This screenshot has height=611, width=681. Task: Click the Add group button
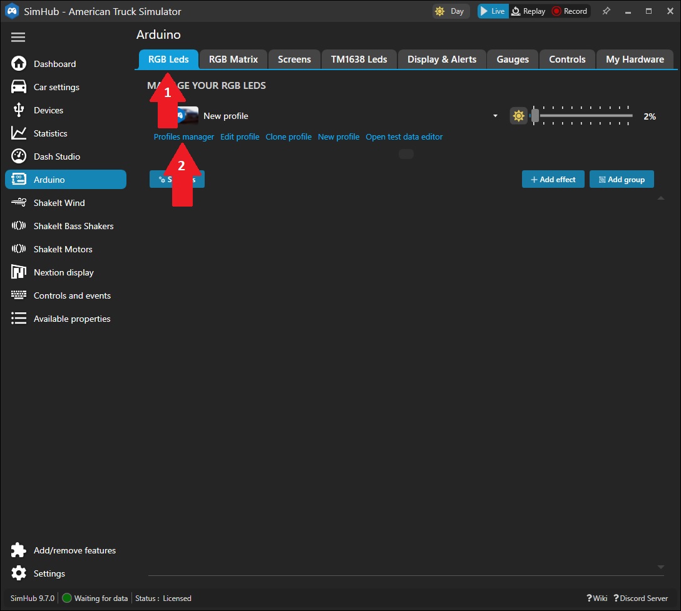(x=622, y=179)
